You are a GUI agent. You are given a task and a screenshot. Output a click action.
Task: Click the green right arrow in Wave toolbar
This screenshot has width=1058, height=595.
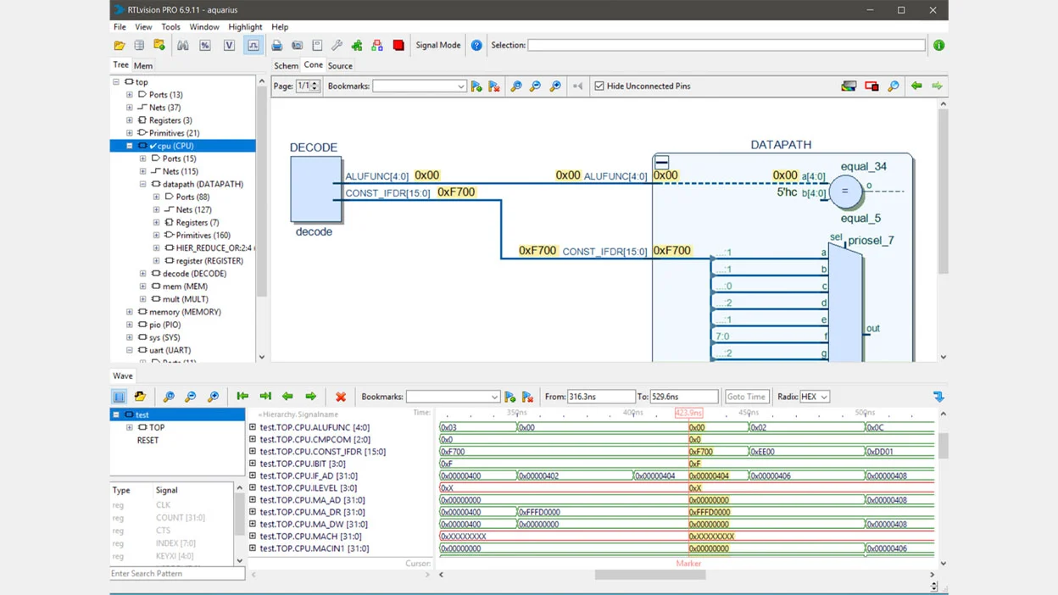click(x=310, y=397)
